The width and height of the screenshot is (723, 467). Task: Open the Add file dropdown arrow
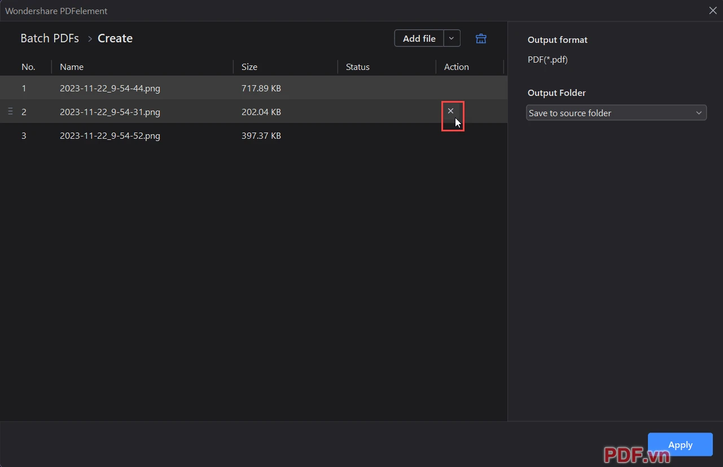(x=452, y=38)
